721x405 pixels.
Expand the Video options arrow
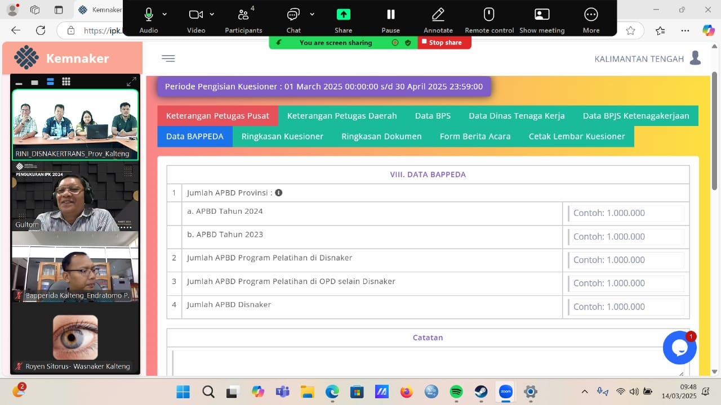(212, 14)
